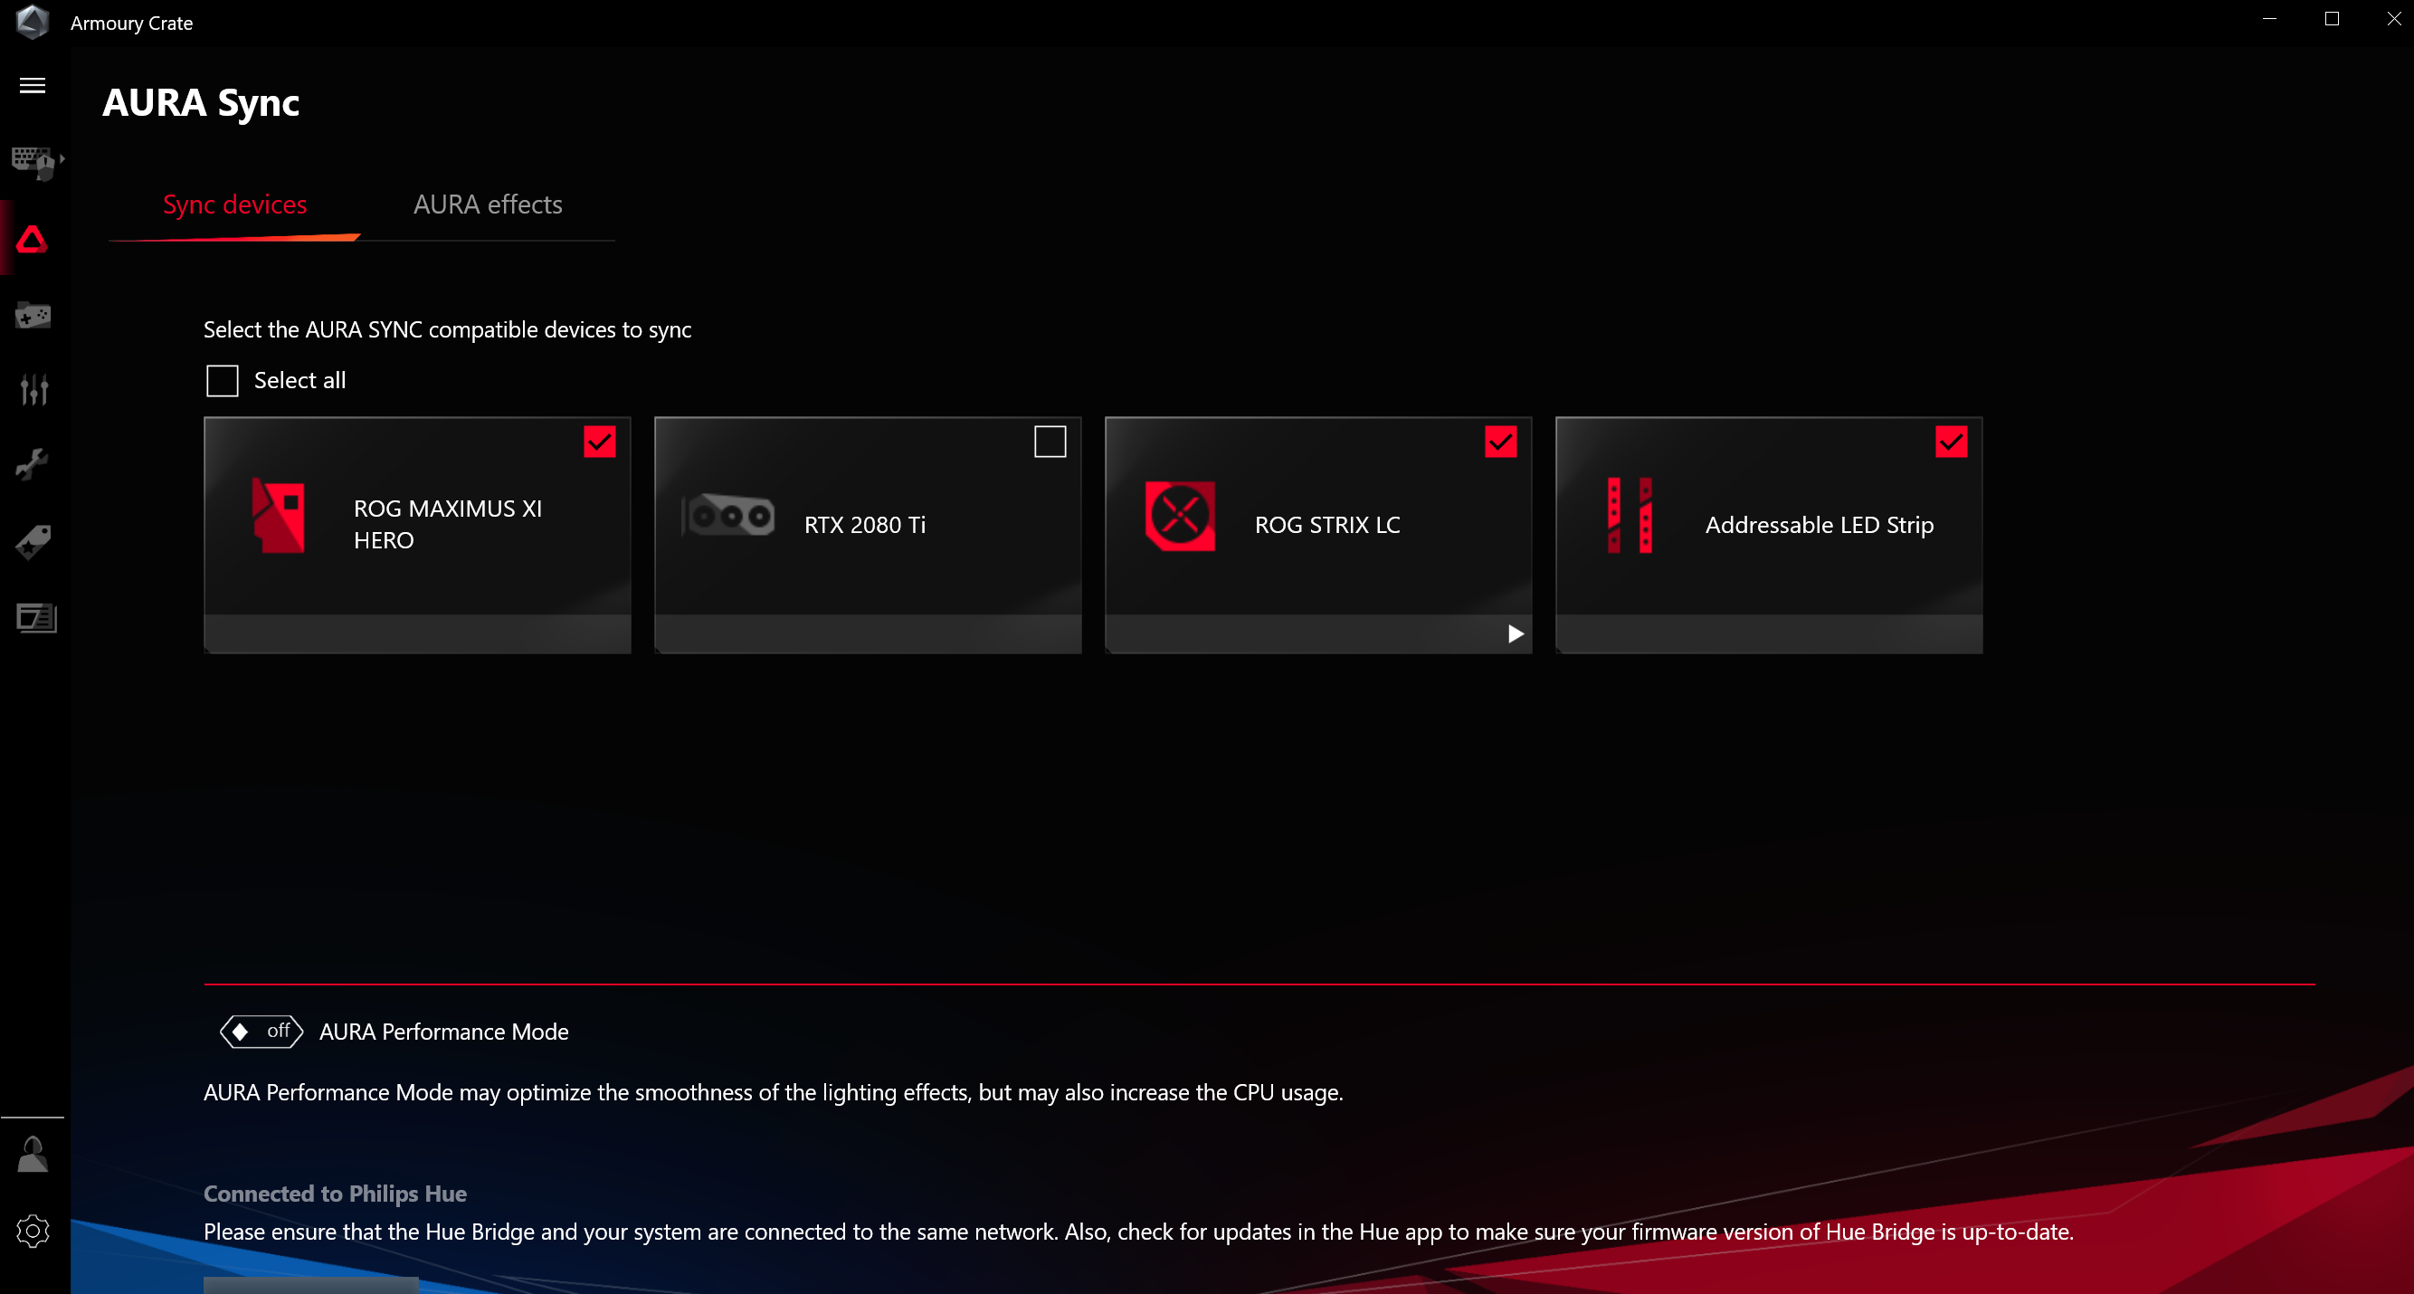Viewport: 2414px width, 1294px height.
Task: Uncheck the ROG STRIX LC sync checkbox
Action: point(1501,442)
